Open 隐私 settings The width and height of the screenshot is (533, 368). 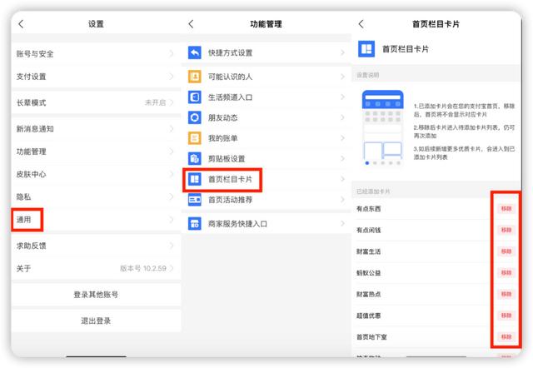pyautogui.click(x=96, y=196)
